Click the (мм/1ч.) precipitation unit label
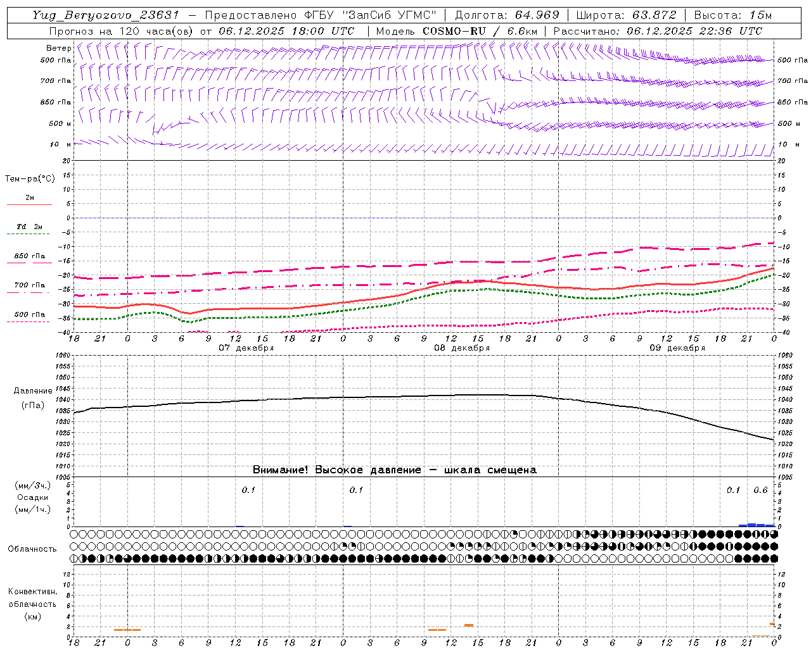Screen dimensions: 811x648 (33, 509)
